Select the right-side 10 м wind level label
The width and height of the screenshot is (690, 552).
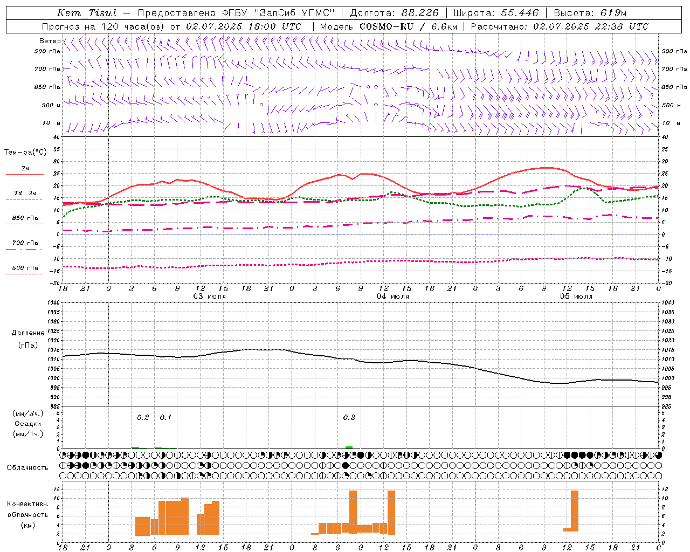coord(671,123)
